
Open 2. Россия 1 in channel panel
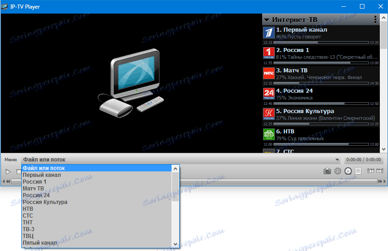[x=321, y=56]
